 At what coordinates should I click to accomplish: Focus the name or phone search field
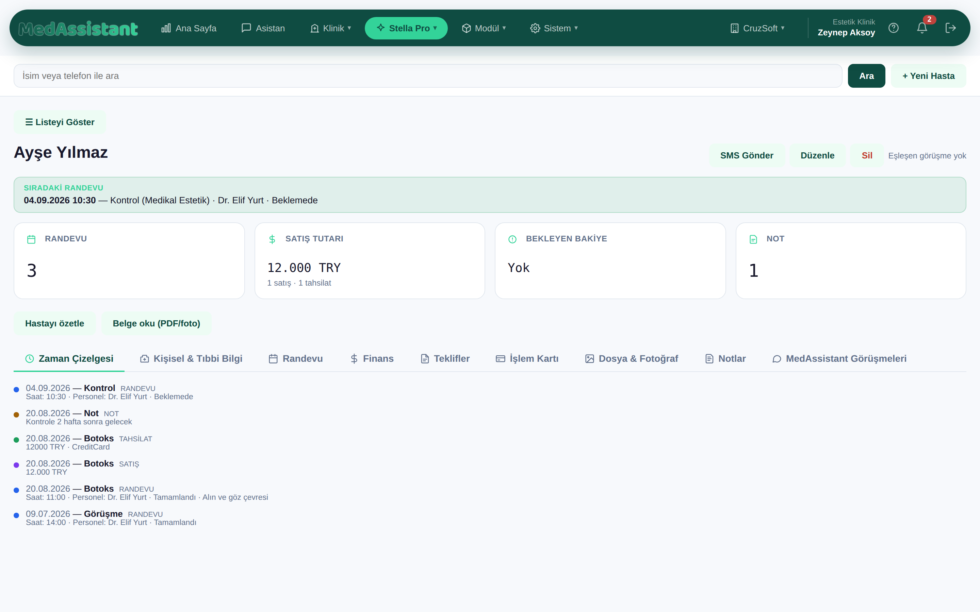[428, 76]
